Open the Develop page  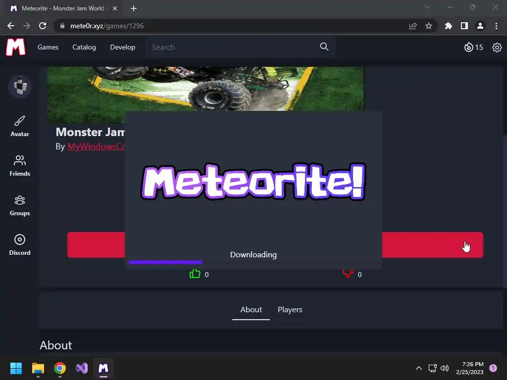[123, 47]
